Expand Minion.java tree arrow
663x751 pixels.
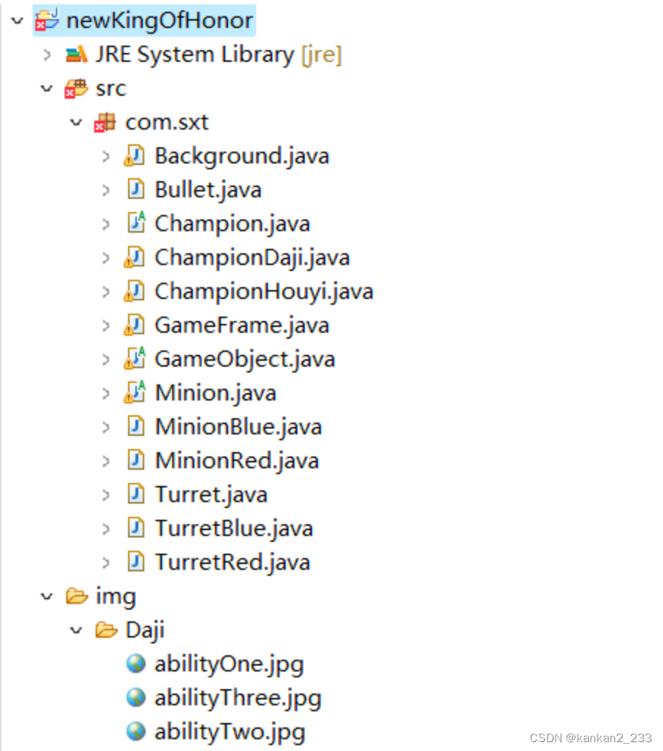(x=106, y=393)
